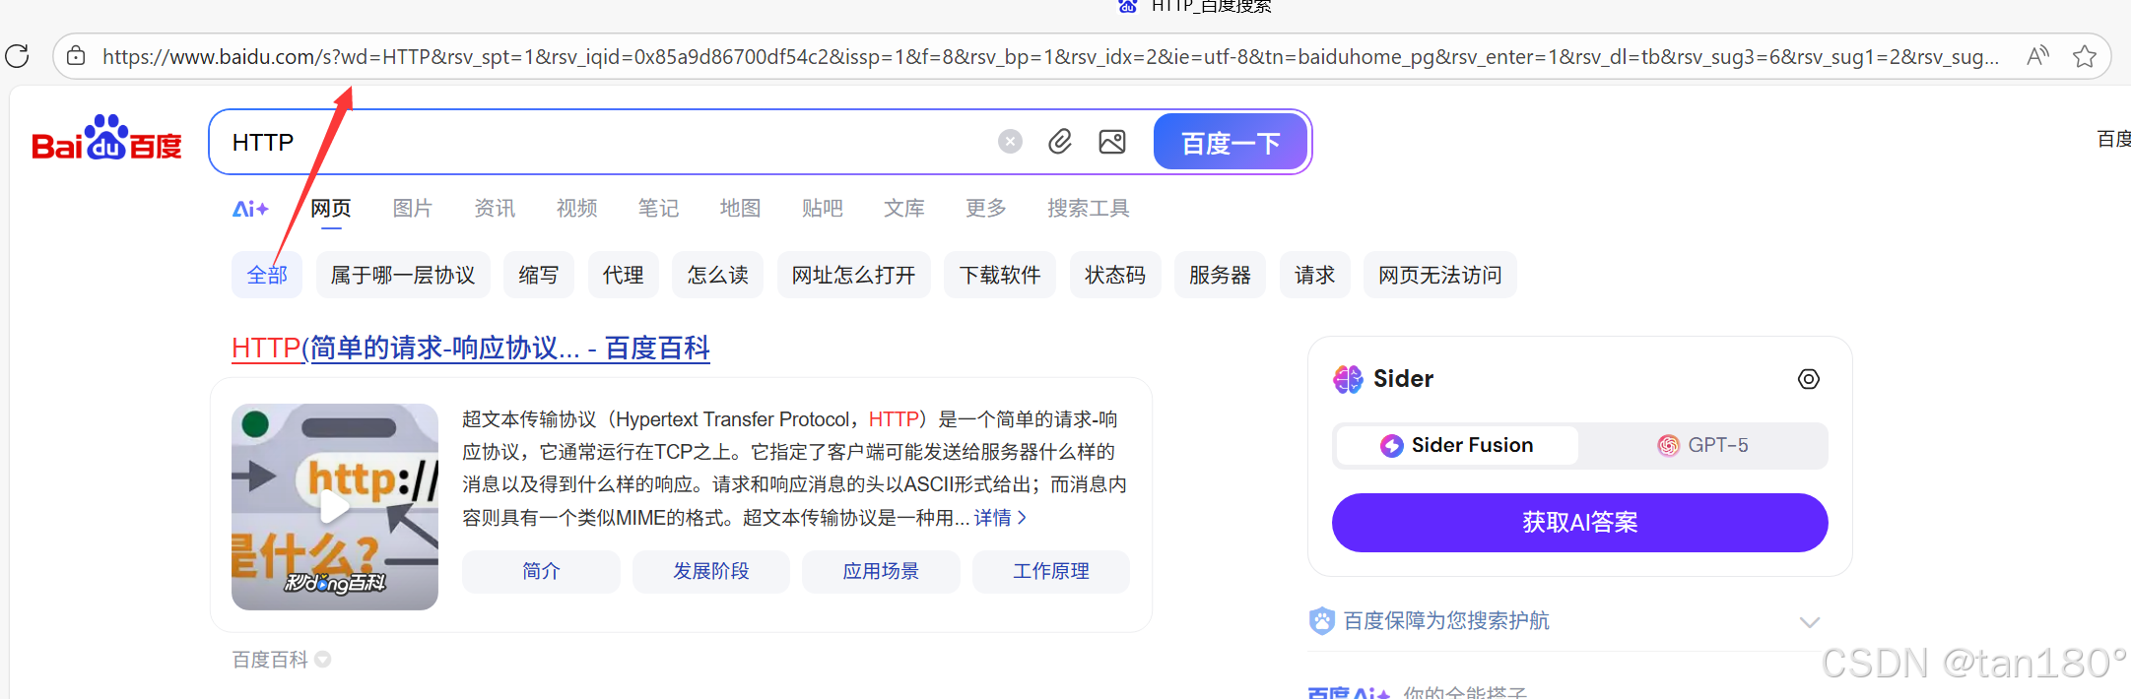Image resolution: width=2131 pixels, height=699 pixels.
Task: Go to 地图 tab
Action: tap(740, 209)
